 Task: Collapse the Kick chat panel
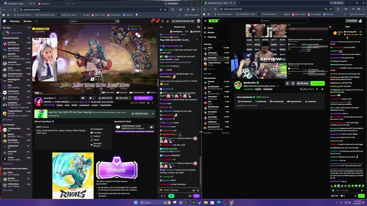330,27
